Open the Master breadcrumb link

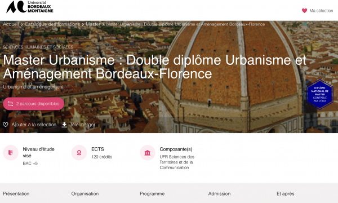tap(93, 24)
